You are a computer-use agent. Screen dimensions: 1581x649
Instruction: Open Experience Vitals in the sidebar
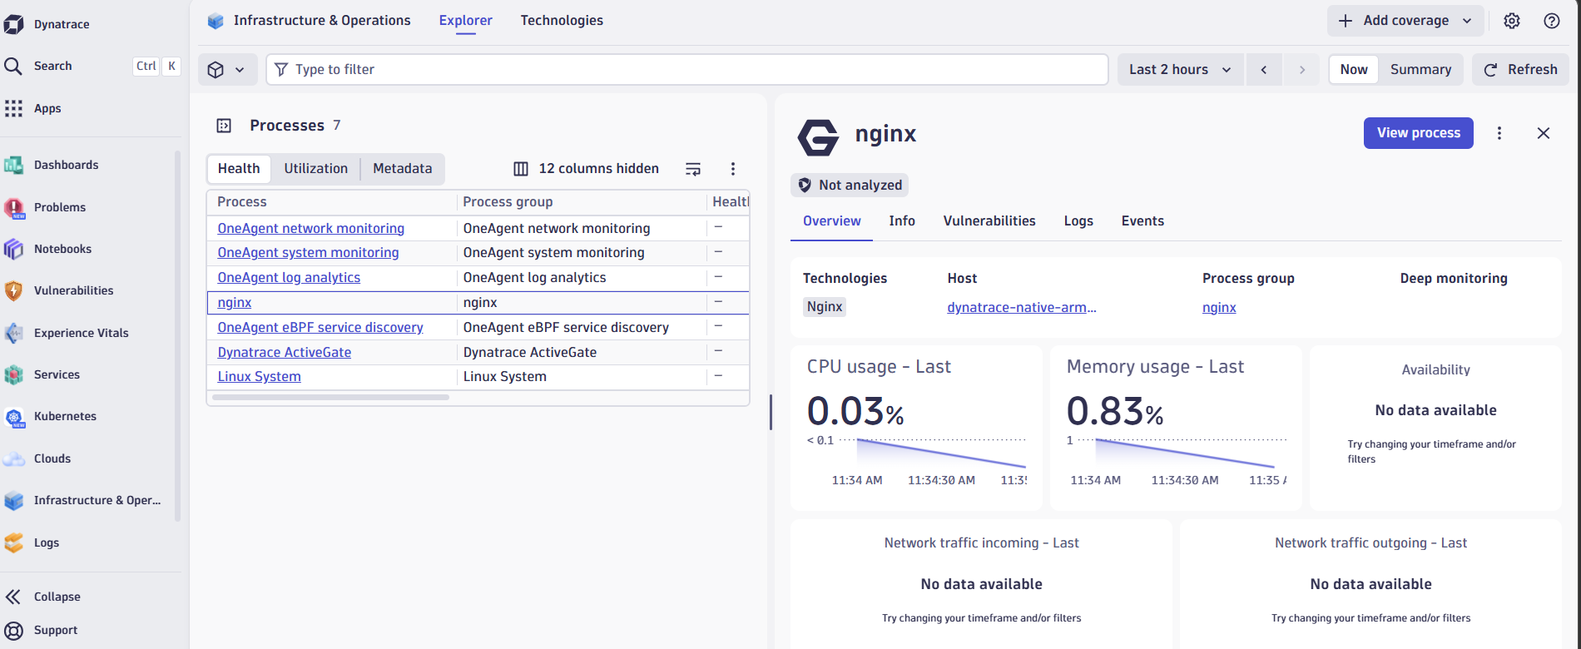point(81,333)
